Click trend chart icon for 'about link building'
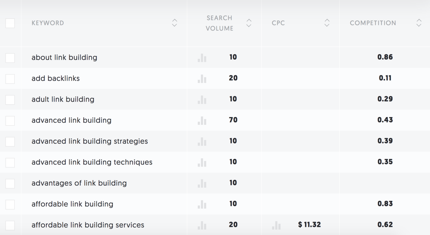This screenshot has height=235, width=430. [x=202, y=58]
